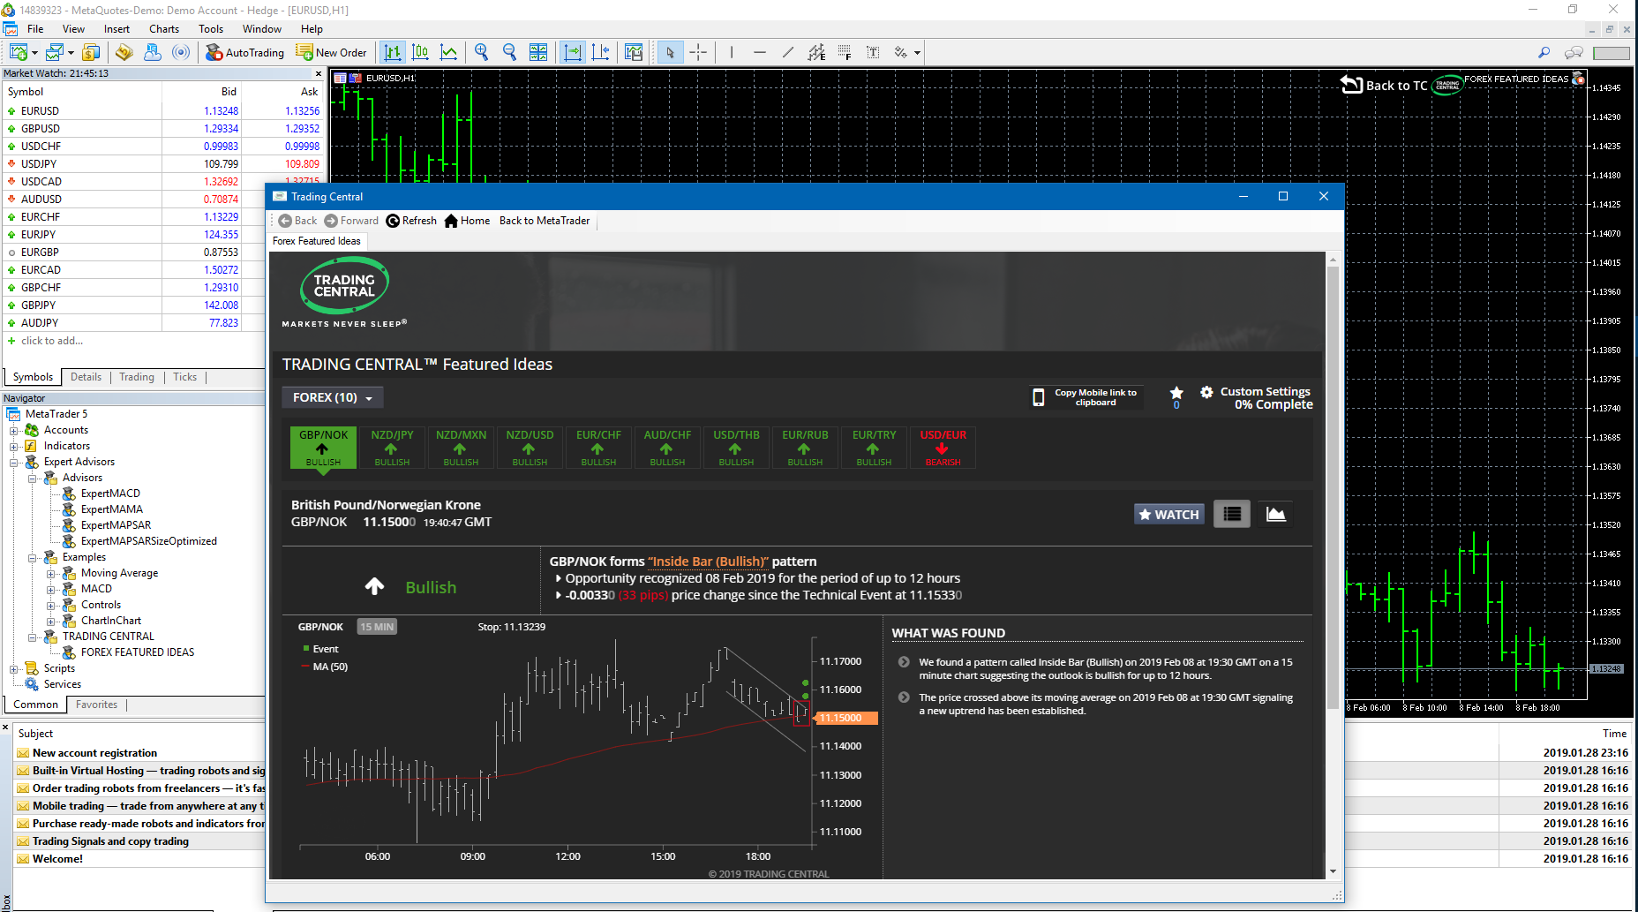Screen dimensions: 1638x912
Task: Expand the Indicators tree node
Action: coord(13,447)
